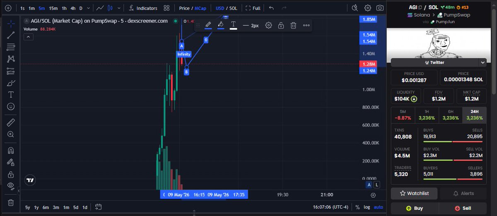Select the 1h timeframe
The height and width of the screenshot is (216, 497).
tap(64, 8)
